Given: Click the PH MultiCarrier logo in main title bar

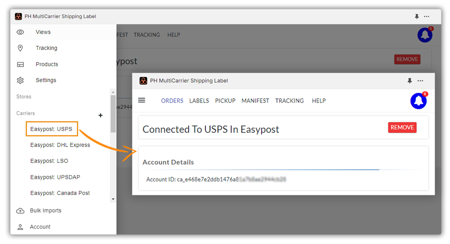Looking at the screenshot, I should tap(18, 16).
